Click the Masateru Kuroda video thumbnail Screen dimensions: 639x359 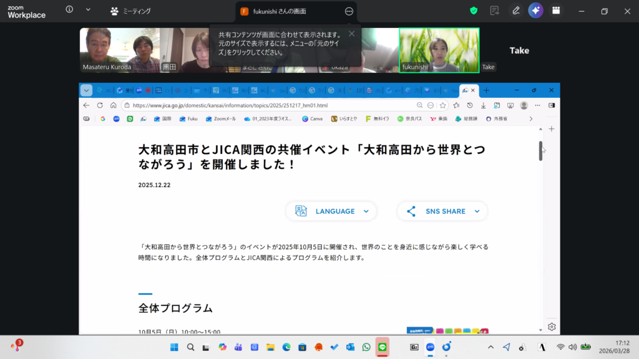[106, 50]
